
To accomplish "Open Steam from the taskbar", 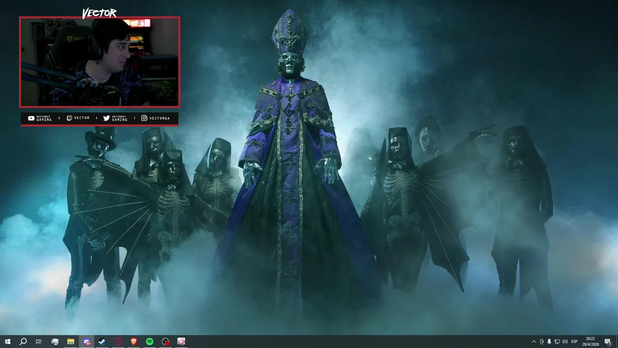I will click(x=102, y=341).
